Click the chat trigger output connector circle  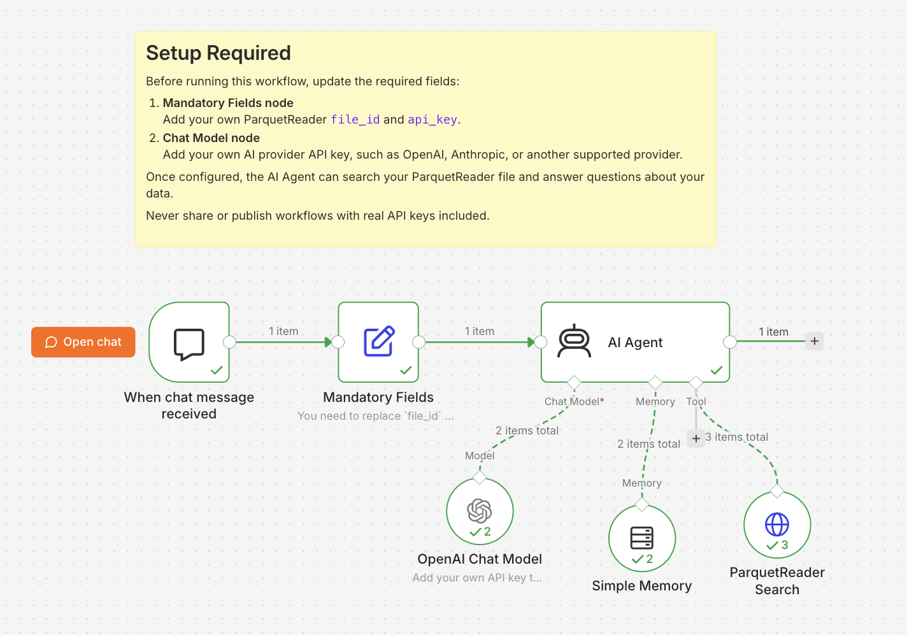coord(230,342)
